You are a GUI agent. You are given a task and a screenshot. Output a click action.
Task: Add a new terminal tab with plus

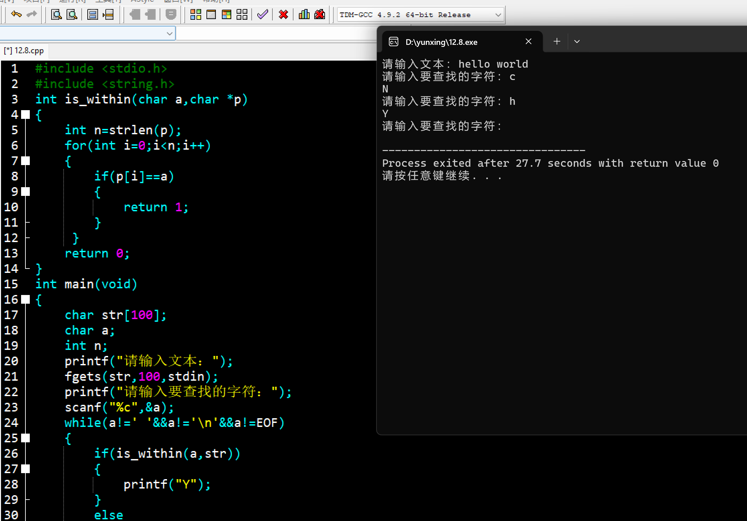[x=557, y=42]
